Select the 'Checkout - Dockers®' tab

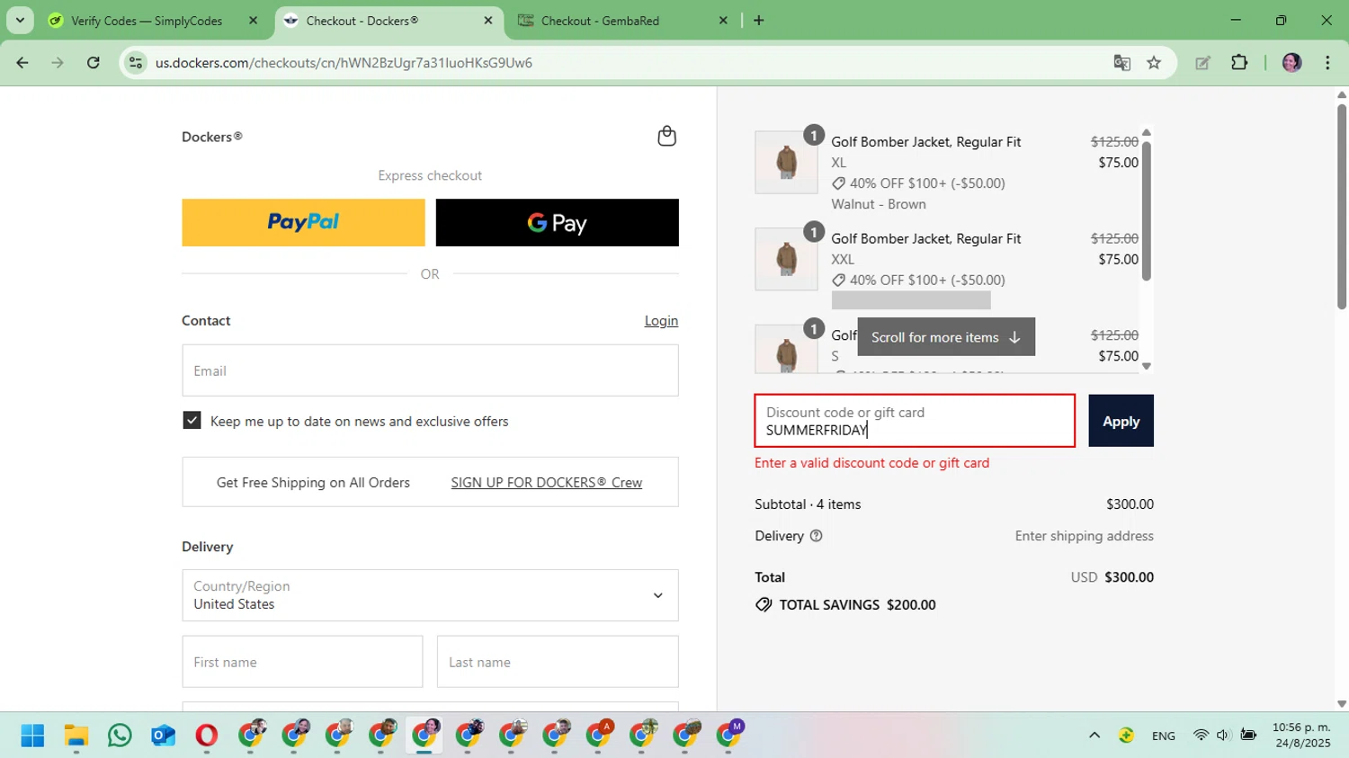coord(362,21)
